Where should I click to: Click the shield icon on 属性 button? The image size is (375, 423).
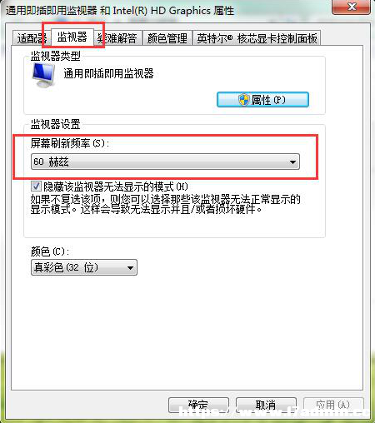point(243,100)
